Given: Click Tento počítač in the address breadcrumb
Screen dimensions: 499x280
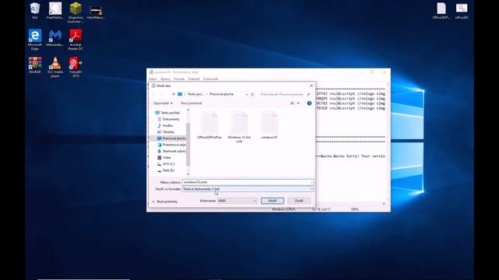Looking at the screenshot, I should pos(196,94).
